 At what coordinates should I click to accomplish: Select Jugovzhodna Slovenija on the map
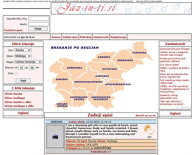coord(101,98)
